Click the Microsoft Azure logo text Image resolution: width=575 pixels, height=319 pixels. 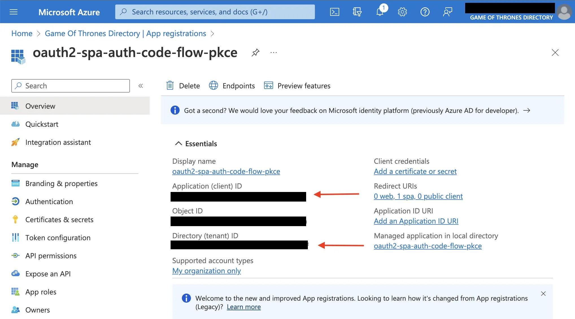(69, 12)
